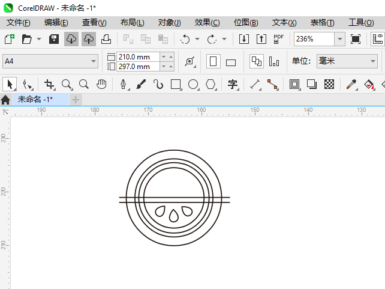Open zoom level dropdown arrow

click(x=340, y=39)
